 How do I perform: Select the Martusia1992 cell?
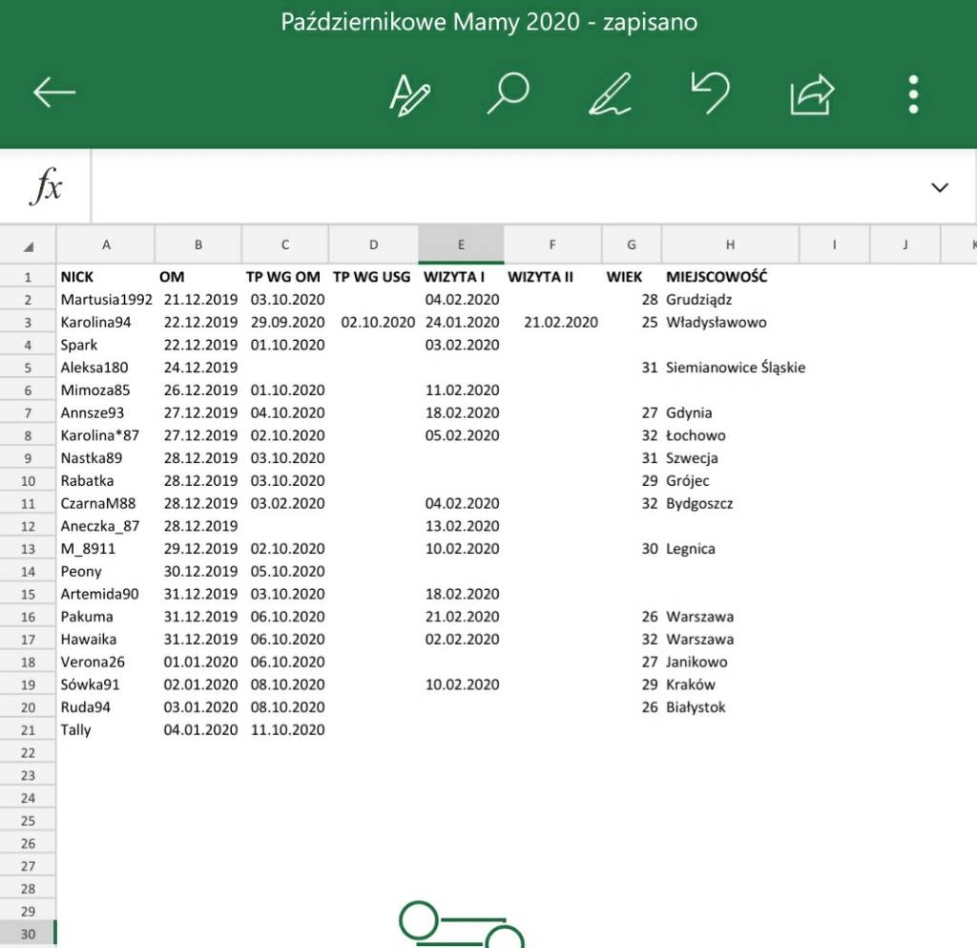pyautogui.click(x=106, y=299)
